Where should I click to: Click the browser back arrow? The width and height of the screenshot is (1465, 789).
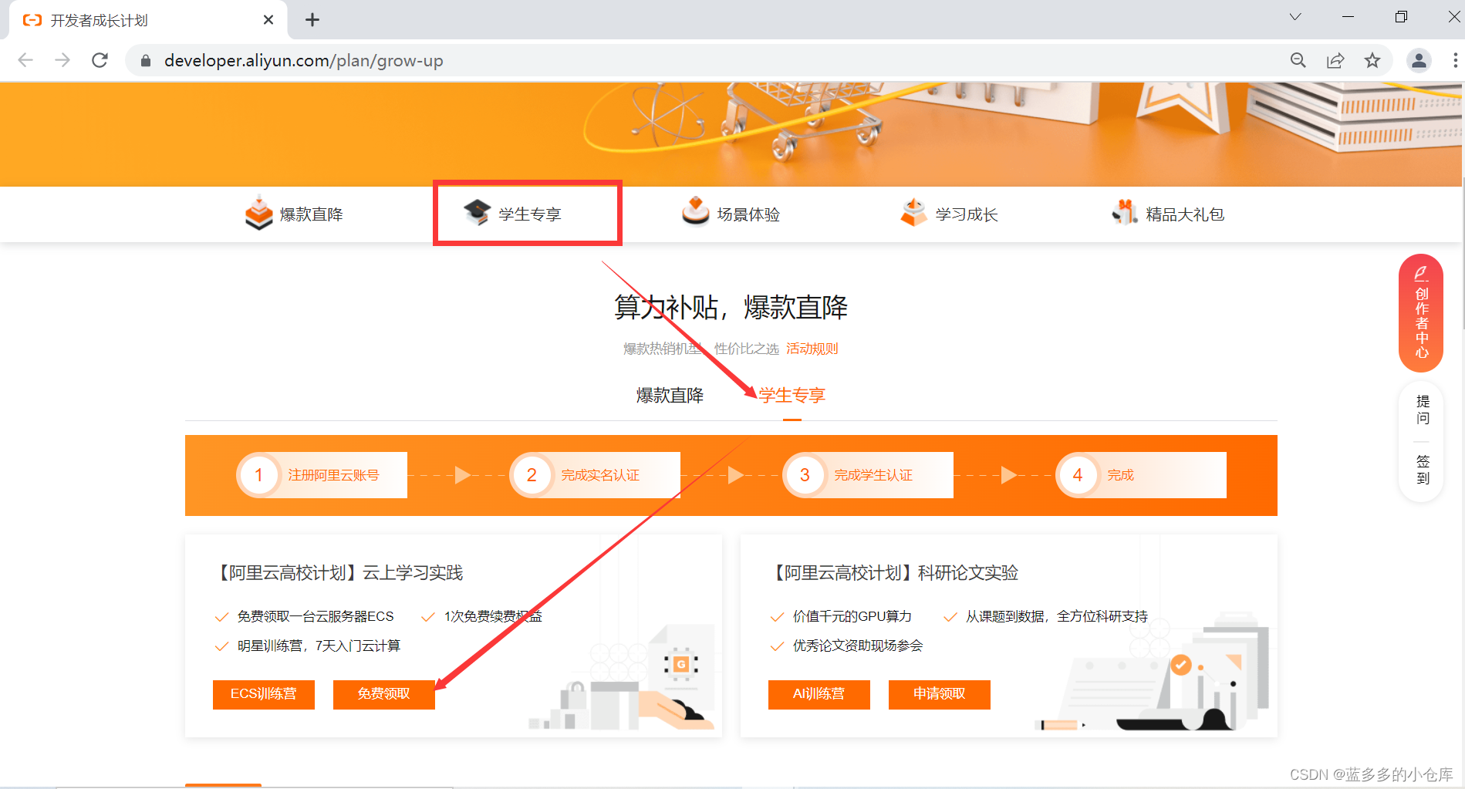click(x=25, y=60)
